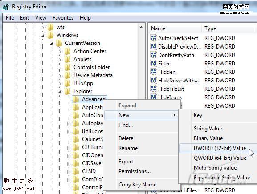257x194 pixels.
Task: Choose DWORD (32-bit) Value from submenu
Action: (x=218, y=148)
